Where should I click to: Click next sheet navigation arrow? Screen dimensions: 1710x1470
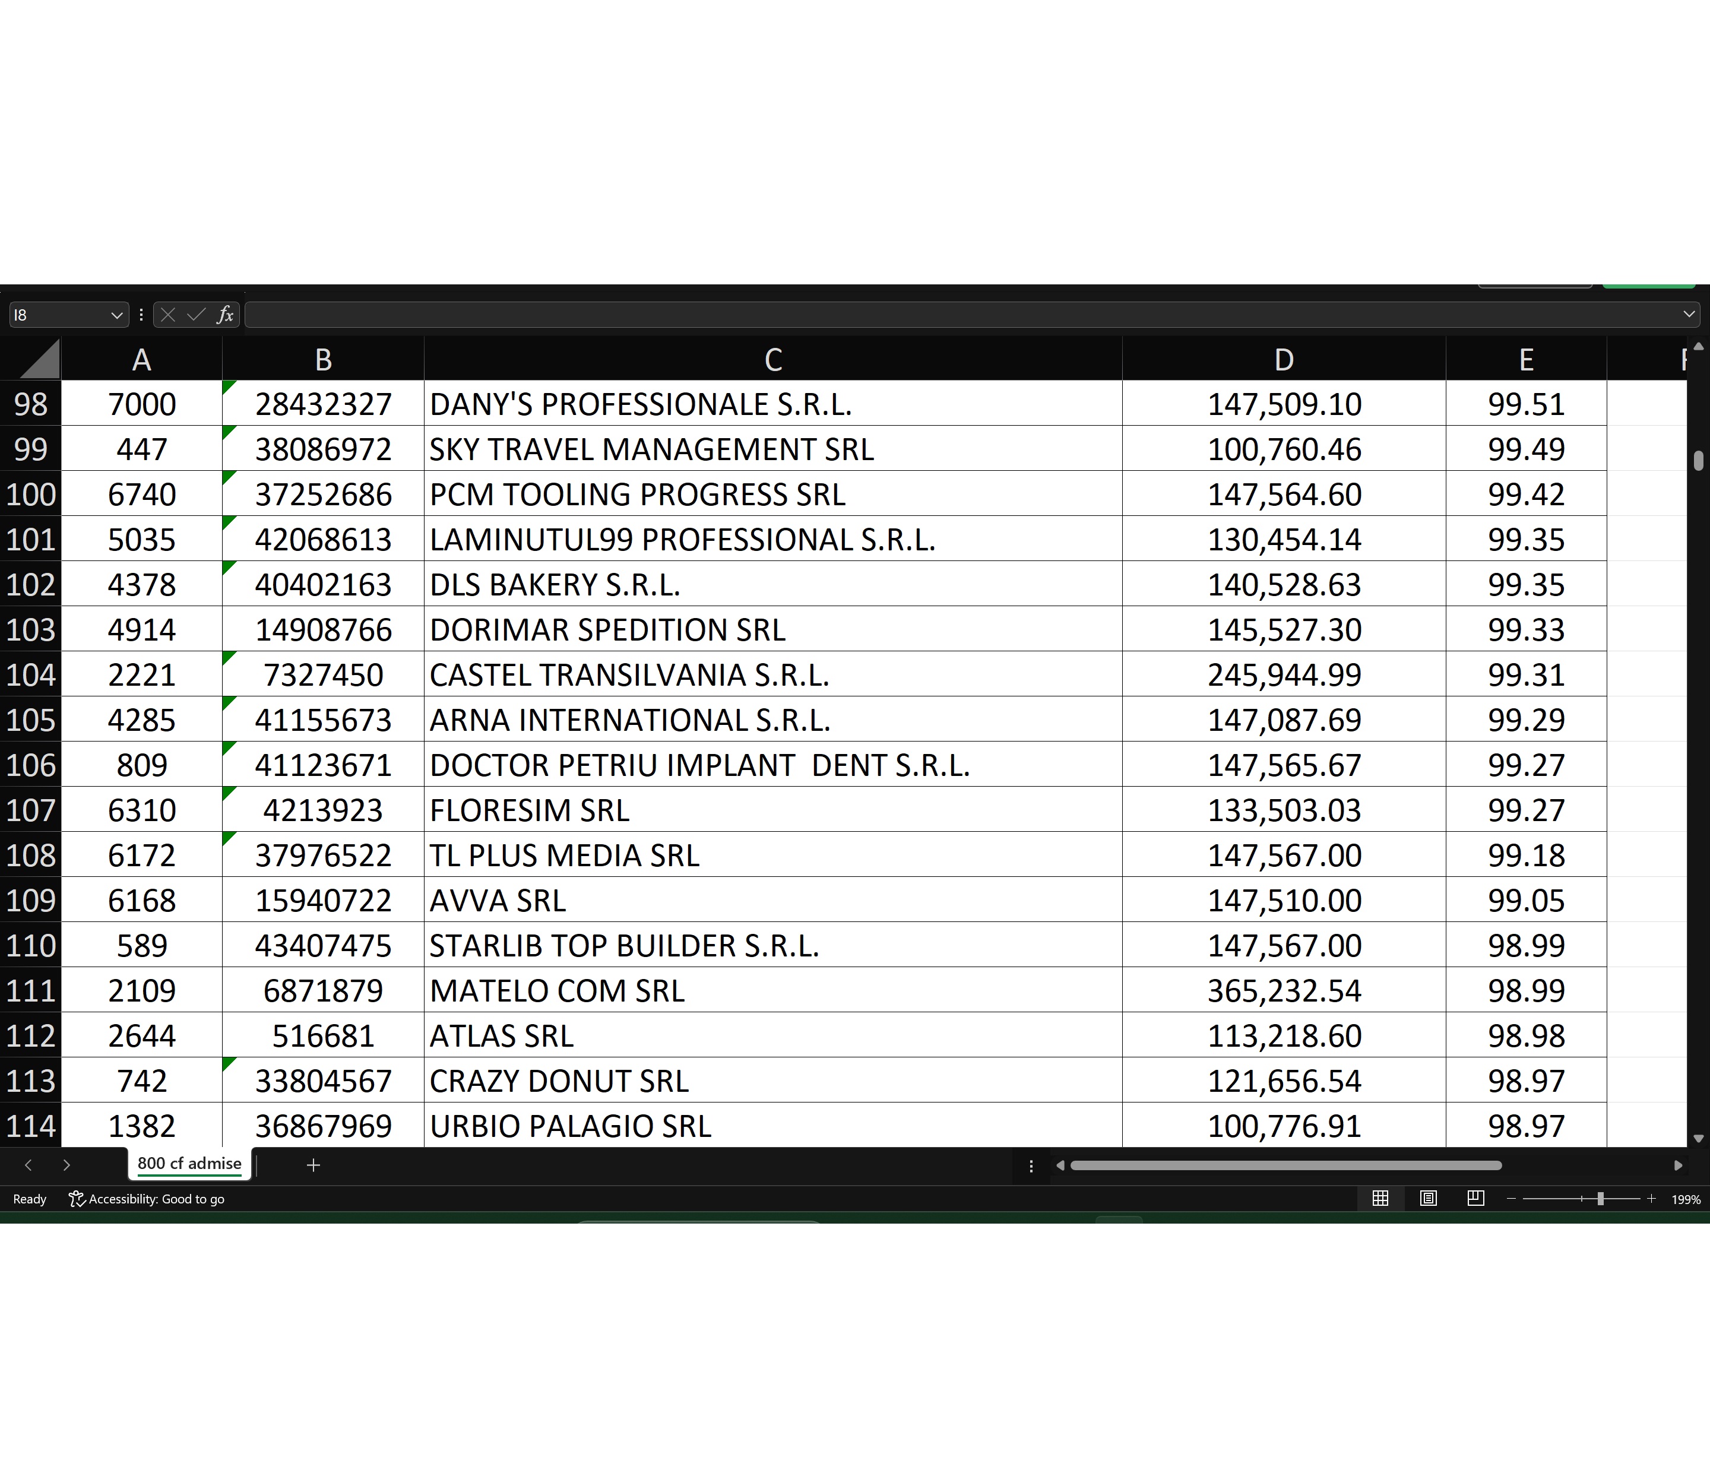(67, 1165)
